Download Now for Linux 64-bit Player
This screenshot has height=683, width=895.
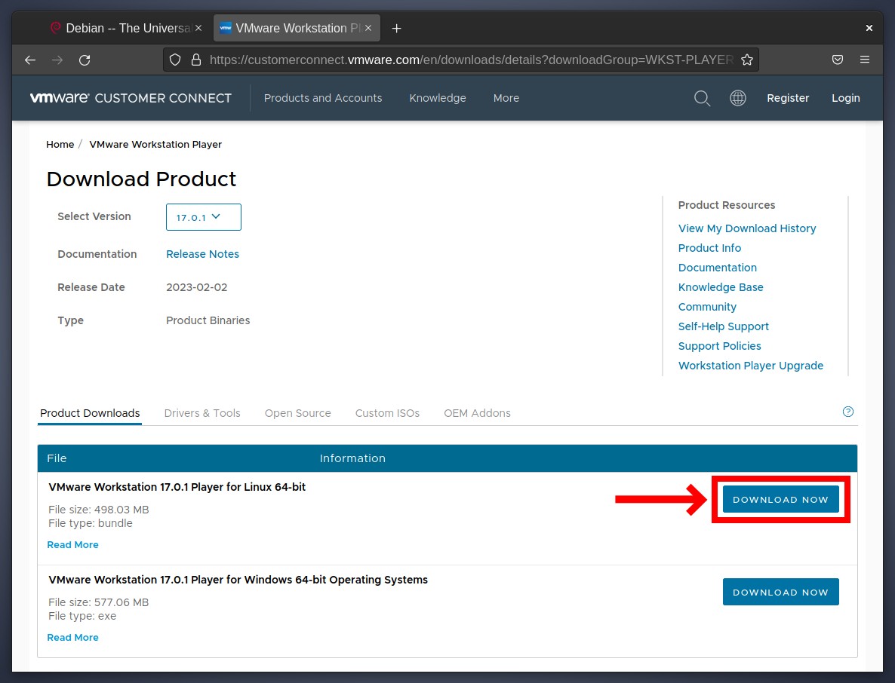[x=781, y=499]
